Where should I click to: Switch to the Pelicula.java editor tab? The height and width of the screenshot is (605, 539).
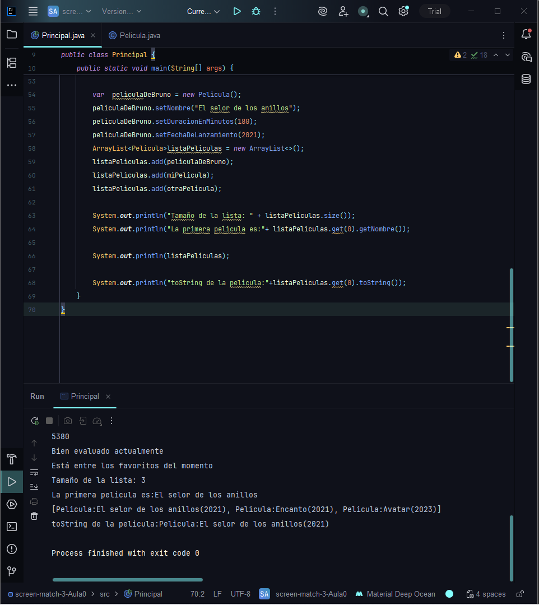[134, 35]
